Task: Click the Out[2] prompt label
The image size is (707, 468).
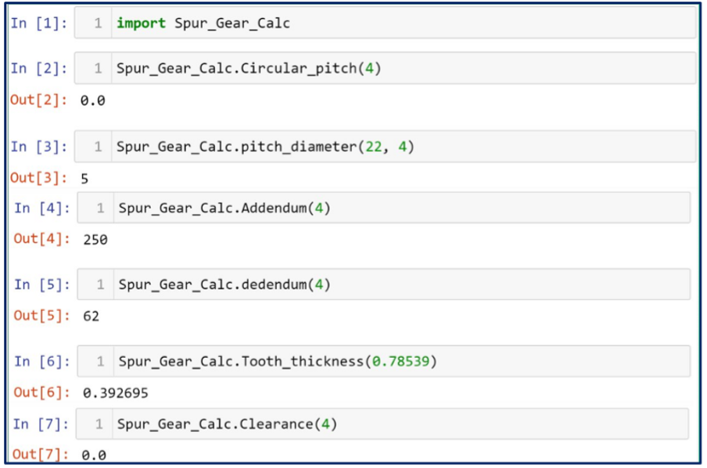Action: click(x=39, y=100)
